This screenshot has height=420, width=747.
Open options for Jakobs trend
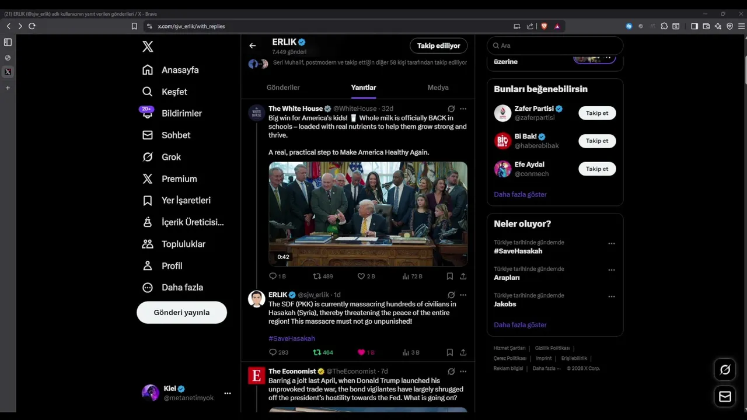tap(612, 296)
